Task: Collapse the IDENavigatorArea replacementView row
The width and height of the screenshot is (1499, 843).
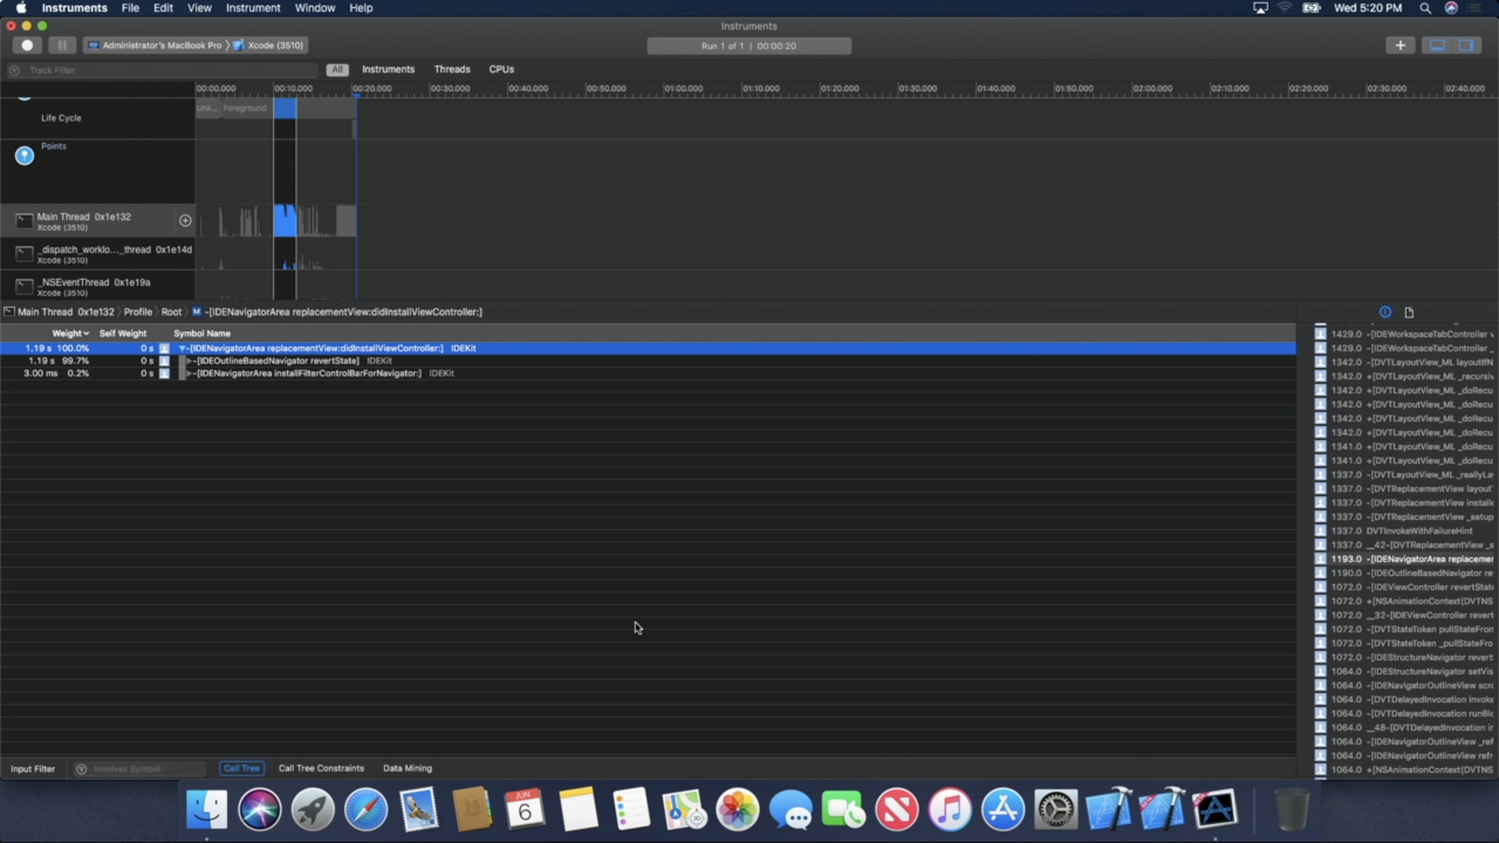Action: [182, 348]
